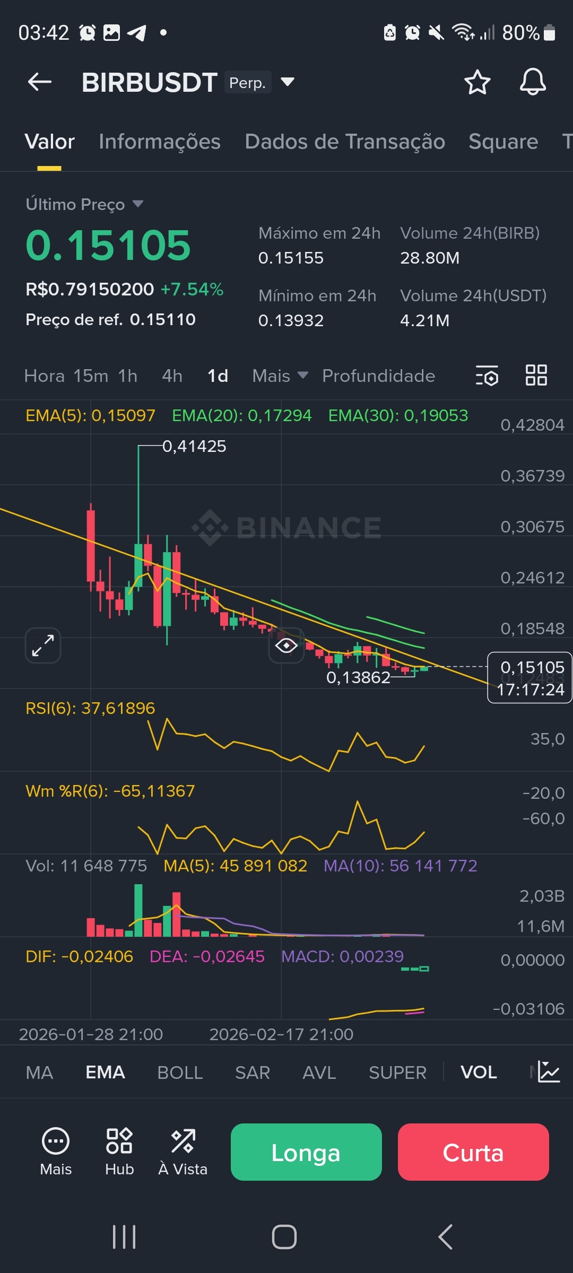Viewport: 573px width, 1273px height.
Task: Tap the 0,41425 high price marker
Action: (194, 446)
